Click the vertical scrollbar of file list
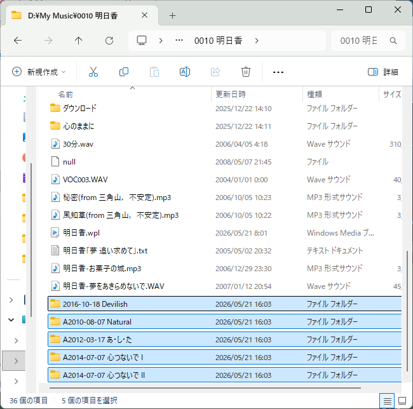The width and height of the screenshot is (413, 409). pyautogui.click(x=407, y=311)
